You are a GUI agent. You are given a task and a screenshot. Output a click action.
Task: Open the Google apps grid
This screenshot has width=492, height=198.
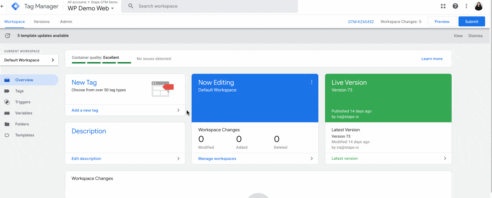point(443,6)
